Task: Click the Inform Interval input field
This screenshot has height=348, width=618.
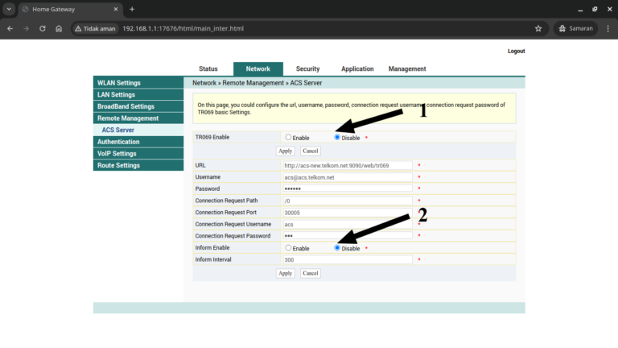Action: 348,259
